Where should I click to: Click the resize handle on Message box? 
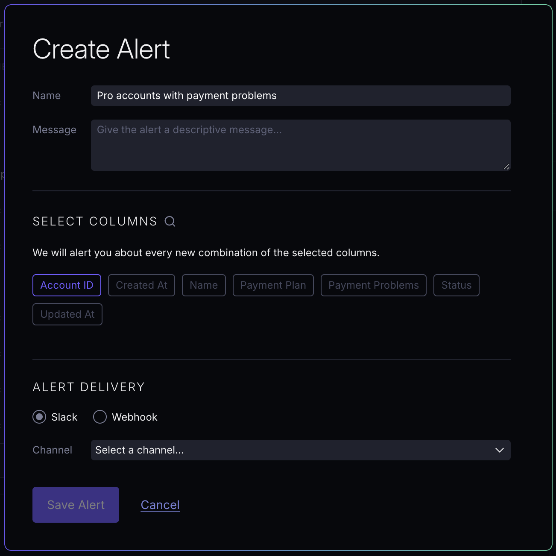tap(506, 167)
